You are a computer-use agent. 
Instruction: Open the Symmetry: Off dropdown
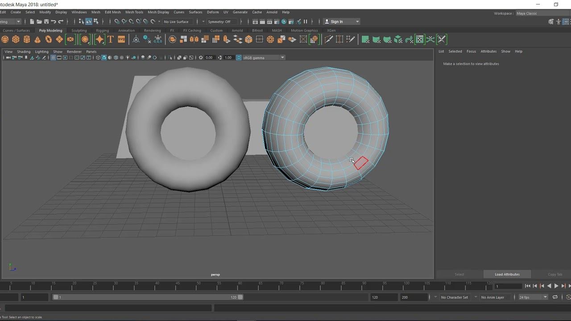219,21
